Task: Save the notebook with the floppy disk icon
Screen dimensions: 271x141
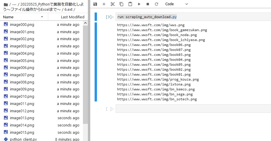Action: [95, 4]
